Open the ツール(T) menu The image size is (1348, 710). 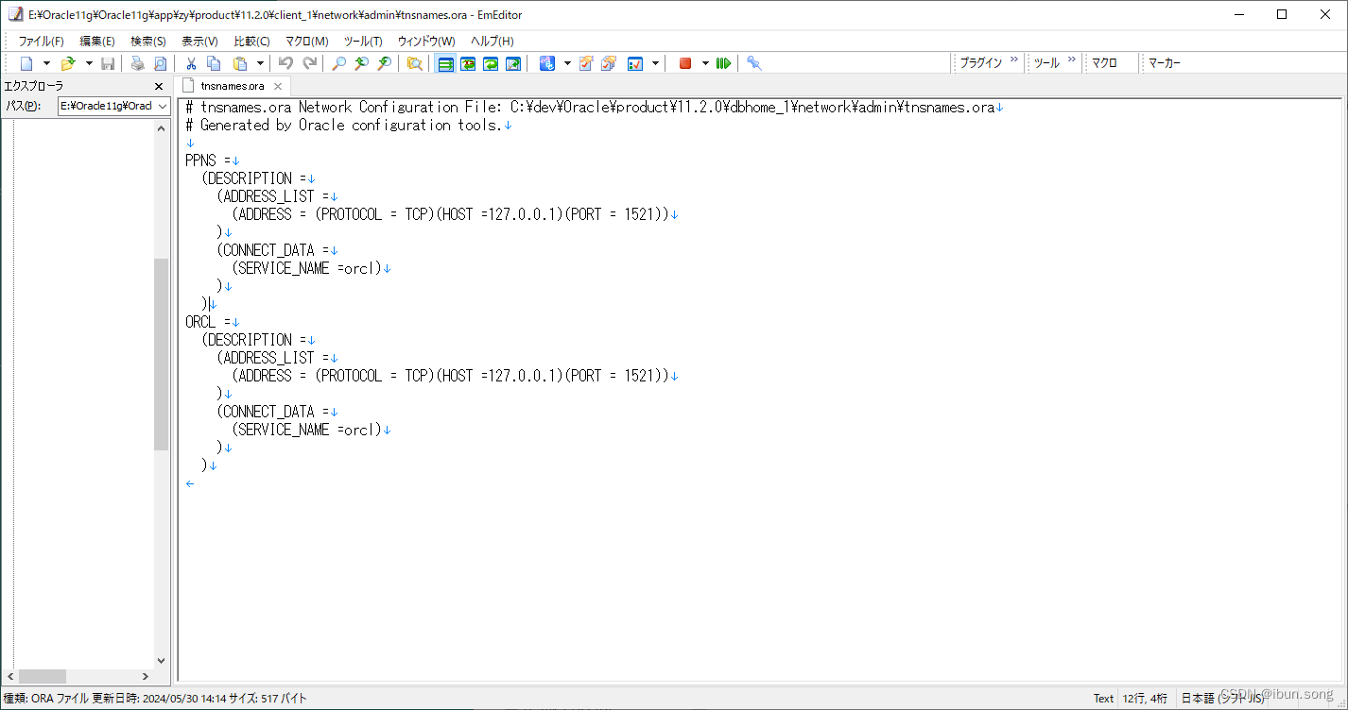click(x=363, y=42)
